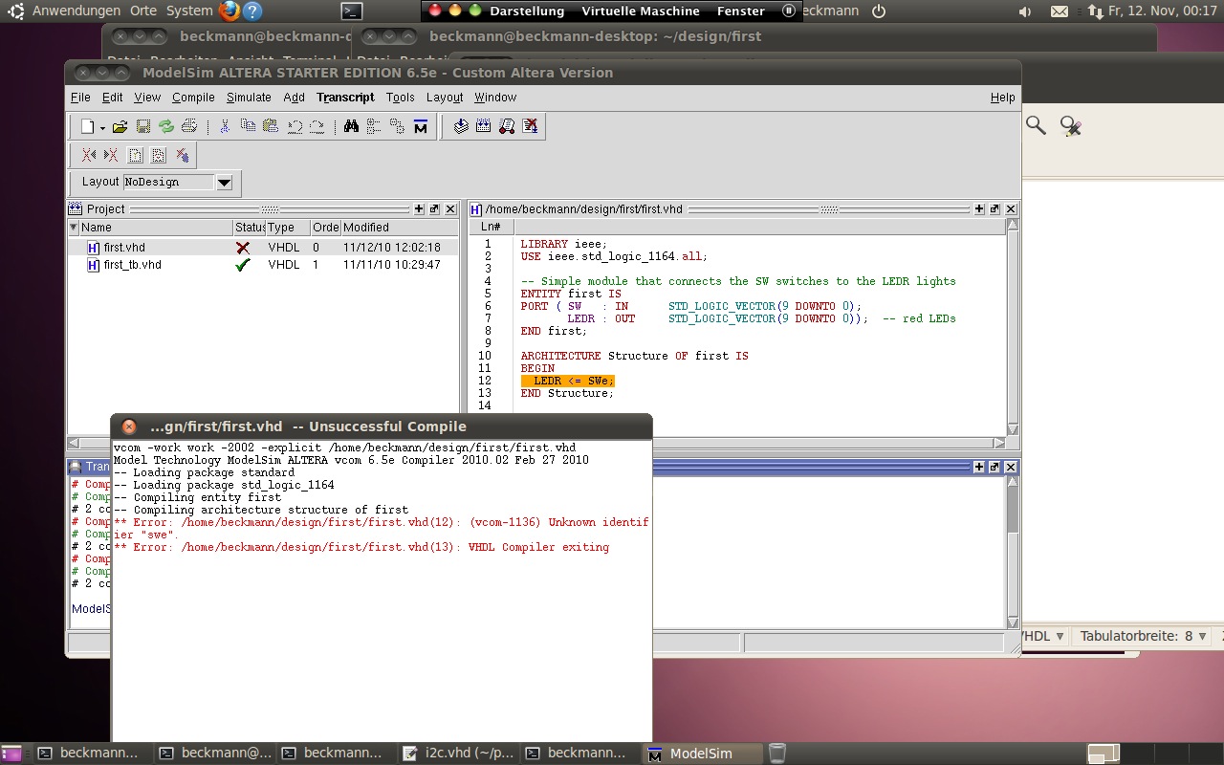Click the Collapse All tree icon
Screen dimensions: 1224x765
tap(374, 126)
